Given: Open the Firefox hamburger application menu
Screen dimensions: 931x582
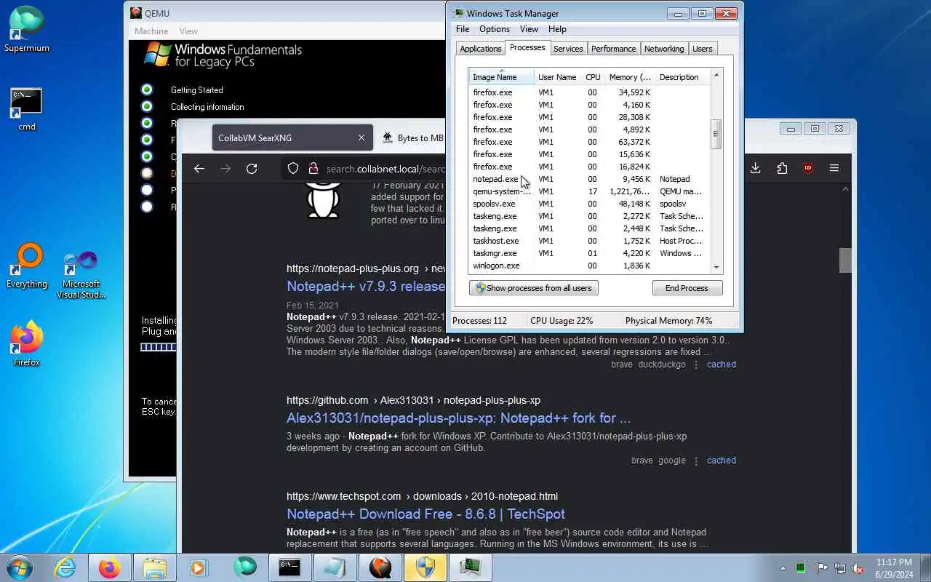Looking at the screenshot, I should (834, 168).
